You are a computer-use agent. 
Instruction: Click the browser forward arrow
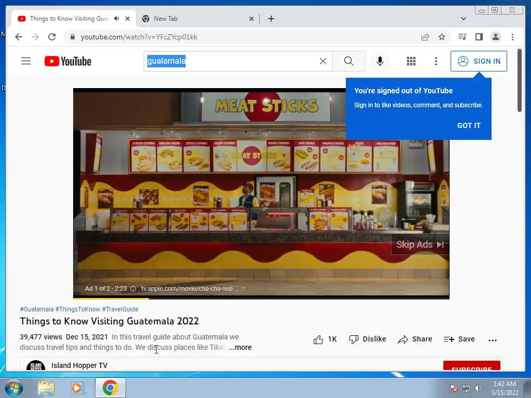[x=35, y=37]
